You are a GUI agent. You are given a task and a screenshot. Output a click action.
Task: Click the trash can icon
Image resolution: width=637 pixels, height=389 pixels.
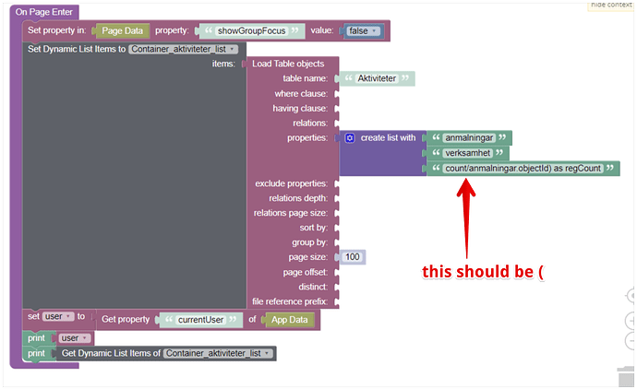[x=626, y=376]
